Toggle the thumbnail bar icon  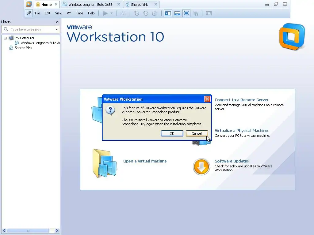tap(177, 13)
